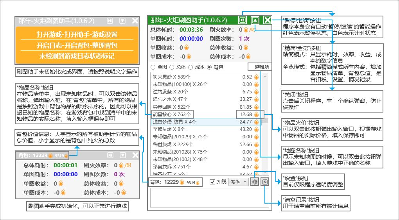Click 0 次 run count in compact window

pos(119,174)
